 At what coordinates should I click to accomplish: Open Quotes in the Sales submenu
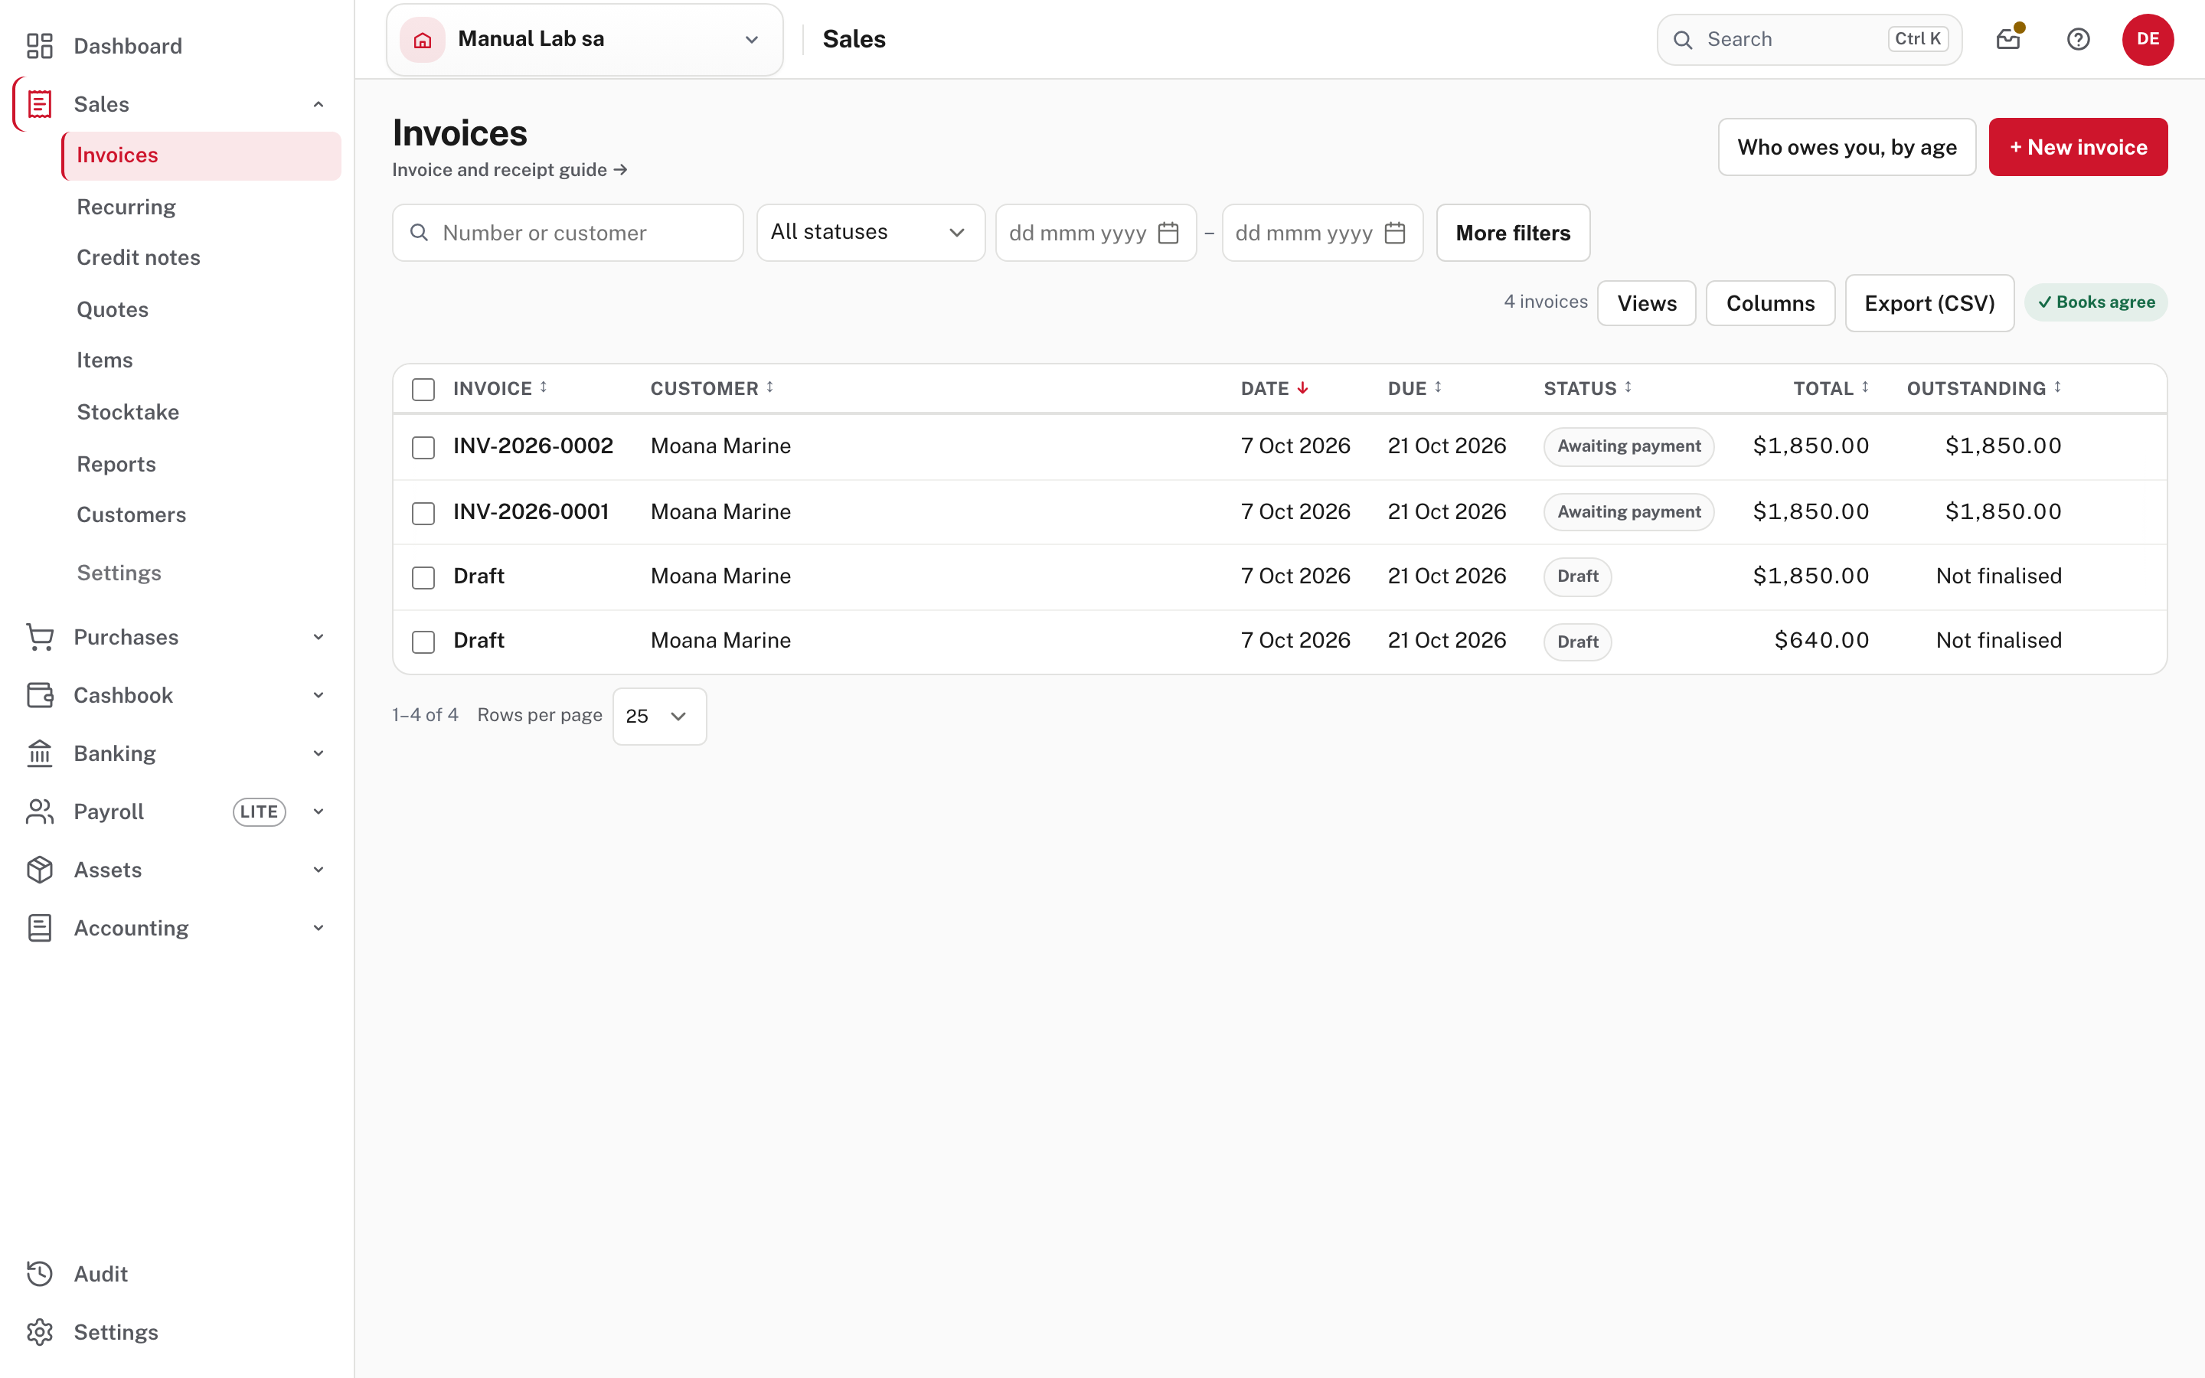[x=112, y=310]
